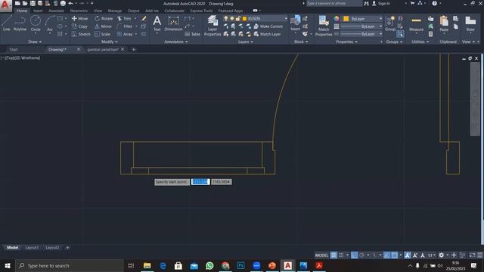Select the Line drawing tool
Viewport: 484px width, 272px height.
[x=7, y=23]
